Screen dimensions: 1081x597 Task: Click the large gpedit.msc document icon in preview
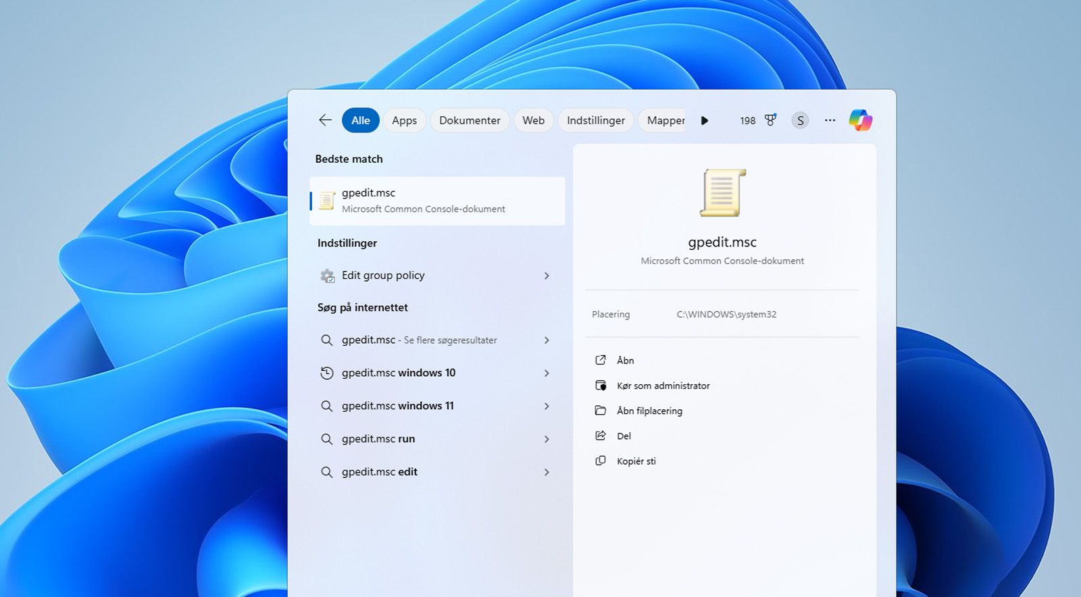[x=722, y=193]
